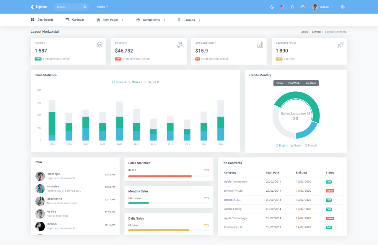378x245 pixels.
Task: Toggle Series A in chart legend
Action: click(x=119, y=82)
